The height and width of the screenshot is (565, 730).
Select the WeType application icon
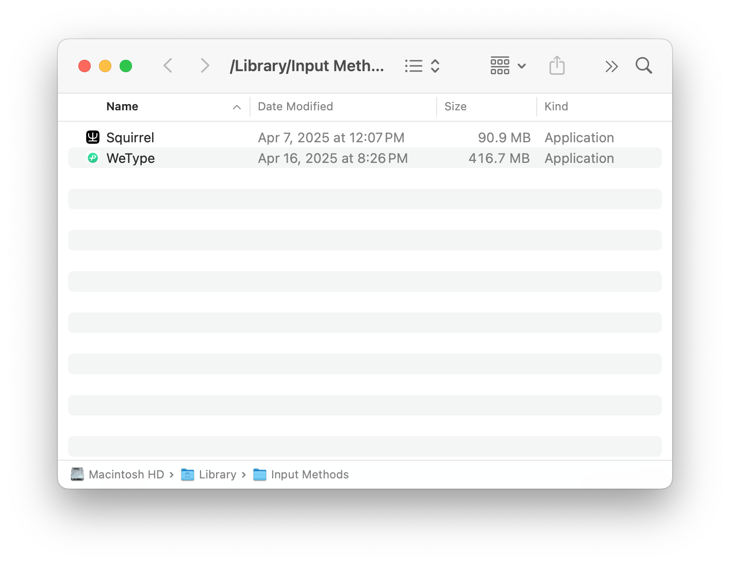(93, 158)
